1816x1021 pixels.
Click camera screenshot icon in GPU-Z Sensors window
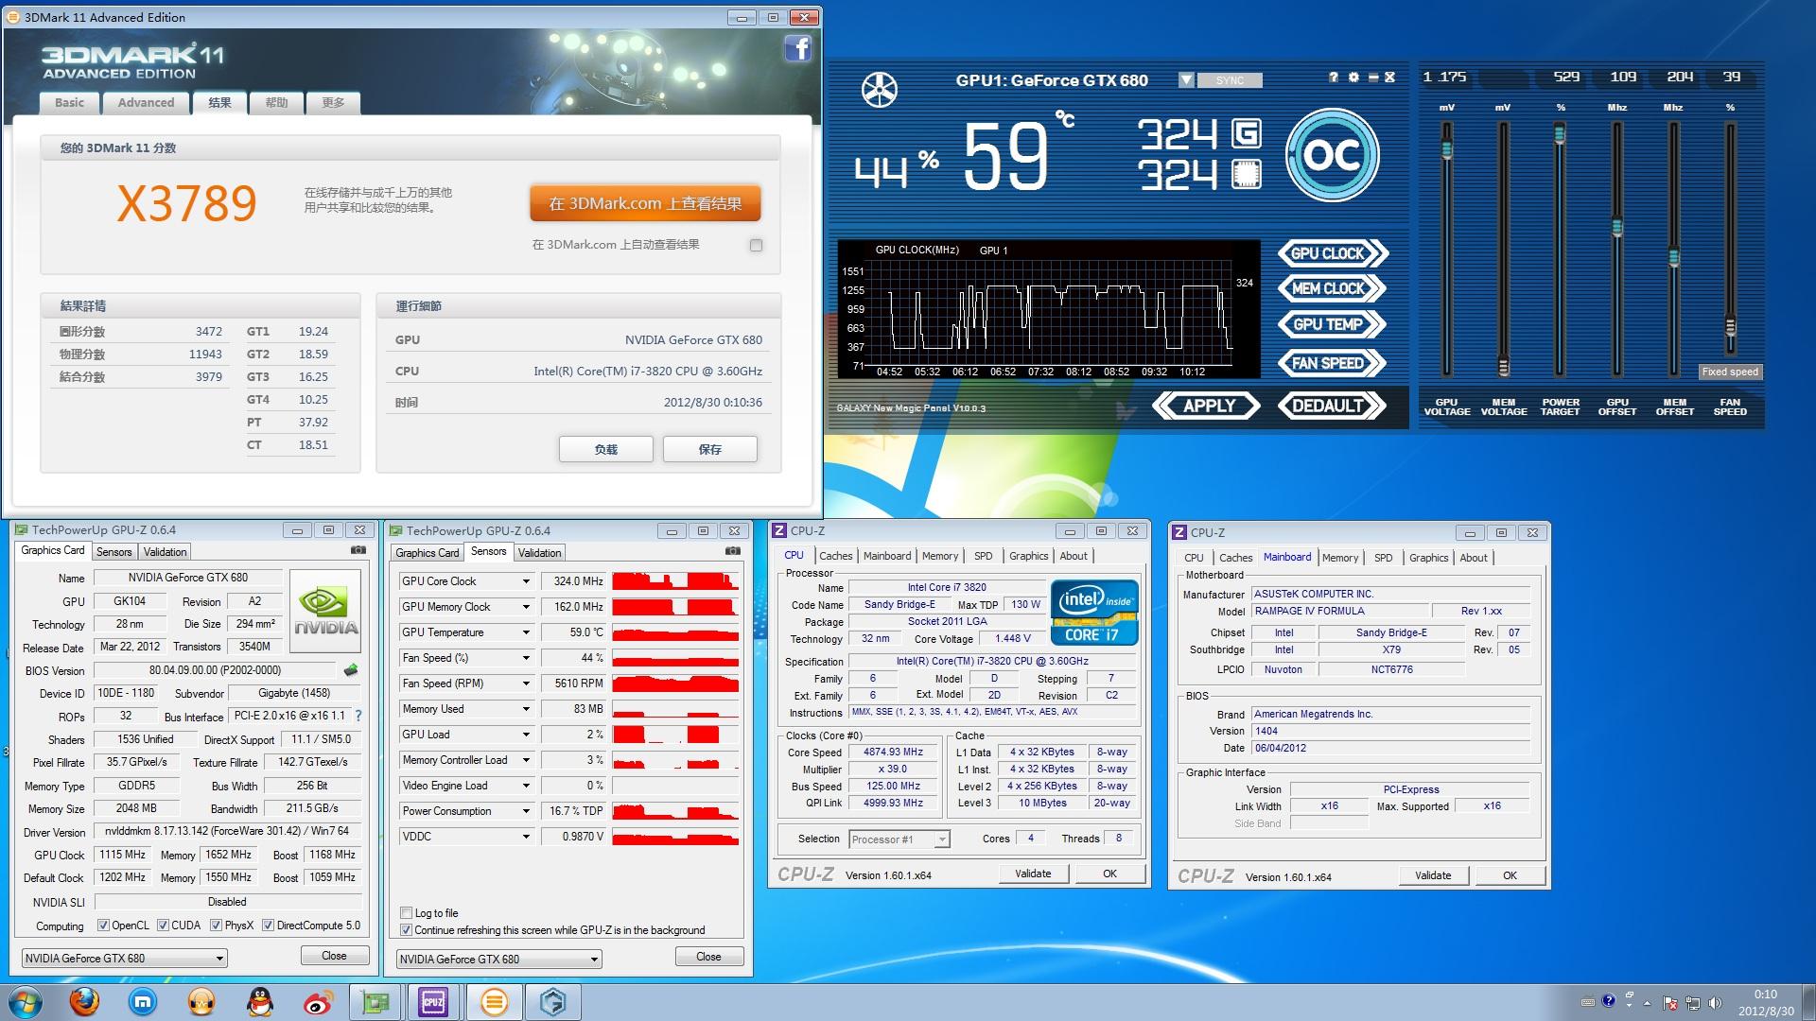point(732,550)
